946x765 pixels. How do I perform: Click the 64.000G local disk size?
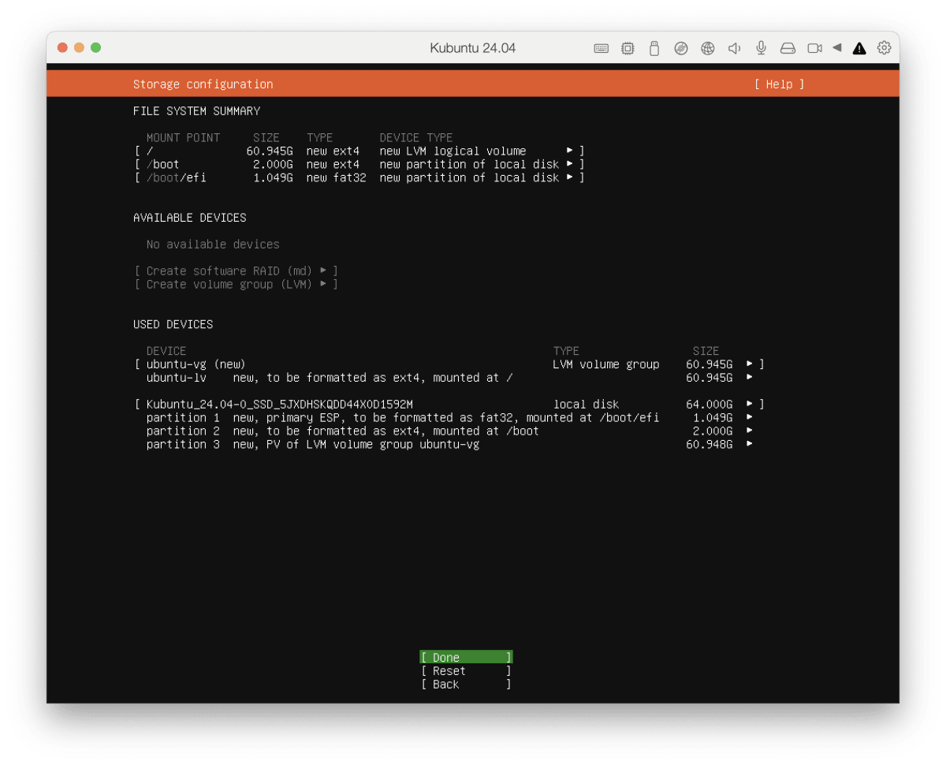709,404
